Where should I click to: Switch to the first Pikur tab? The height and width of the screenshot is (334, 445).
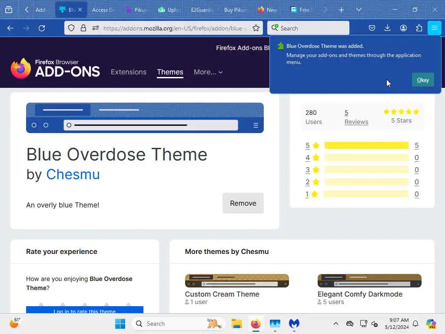tap(136, 10)
